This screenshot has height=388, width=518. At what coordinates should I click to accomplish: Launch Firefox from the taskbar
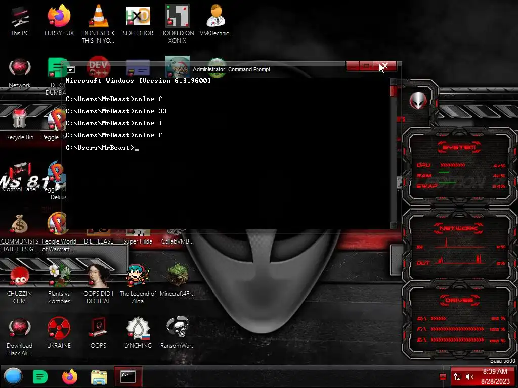tap(70, 377)
